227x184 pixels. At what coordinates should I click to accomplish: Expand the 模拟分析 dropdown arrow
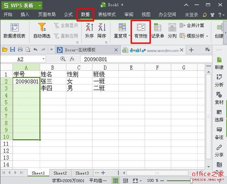tap(207, 36)
